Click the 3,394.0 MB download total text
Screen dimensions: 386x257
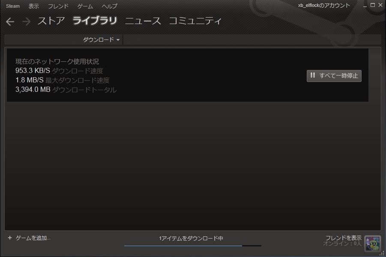[33, 89]
